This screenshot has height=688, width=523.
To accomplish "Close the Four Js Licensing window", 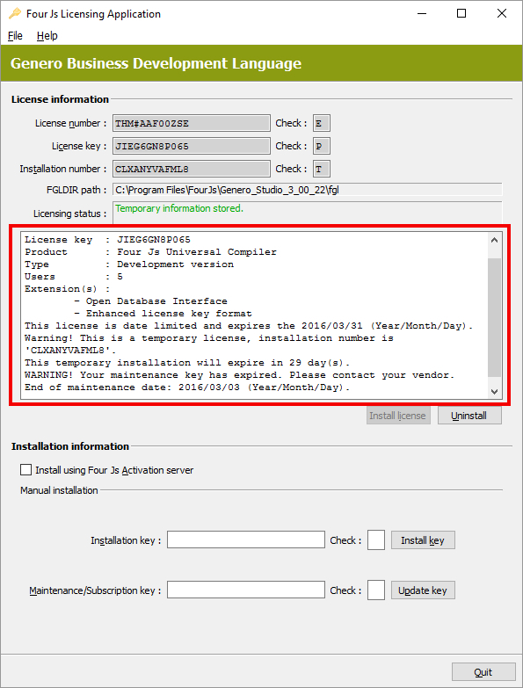I will (x=502, y=13).
